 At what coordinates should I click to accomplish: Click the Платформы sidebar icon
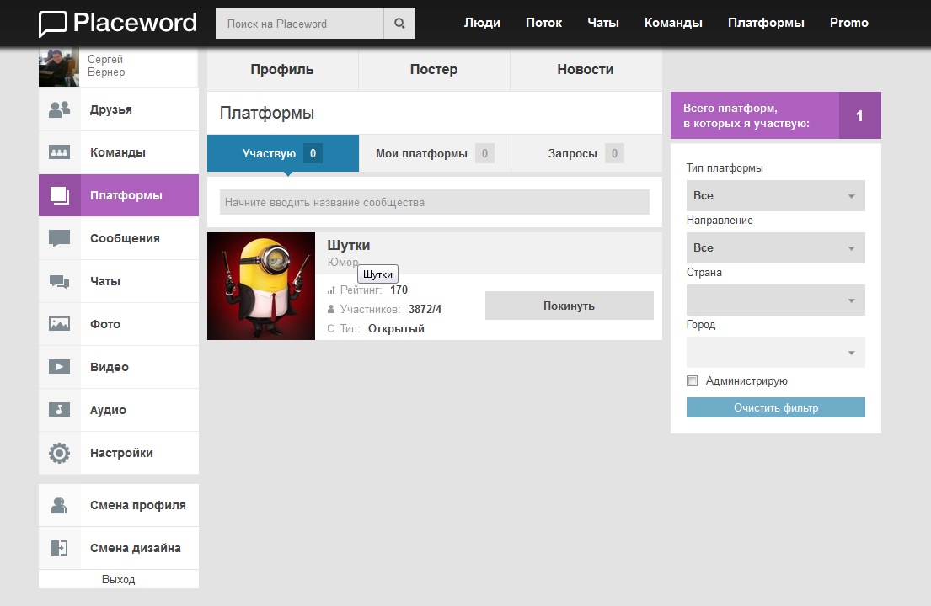[59, 195]
